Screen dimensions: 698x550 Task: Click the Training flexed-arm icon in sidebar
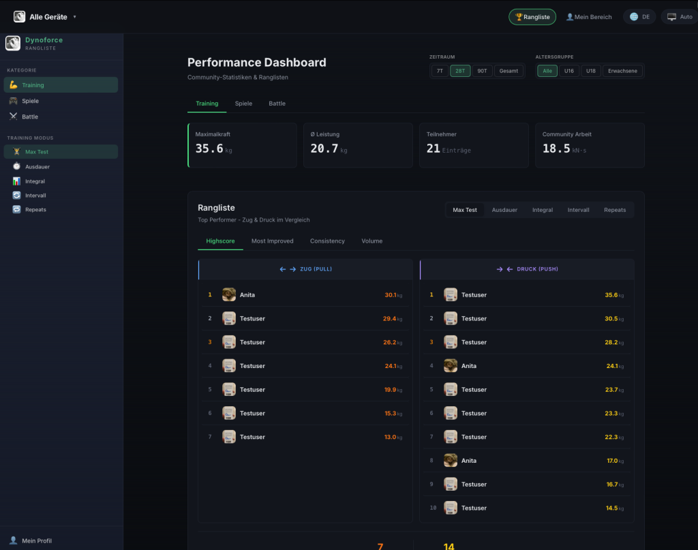click(x=14, y=85)
